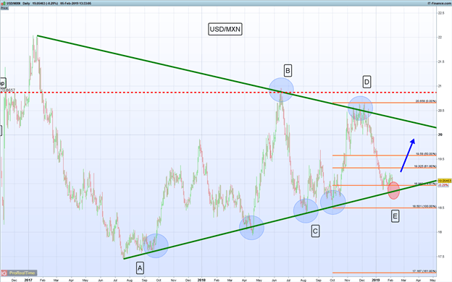This screenshot has height=282, width=452.
Task: Select the label box marked D
Action: click(x=367, y=82)
